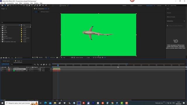Select the Roto Brush tool
Screen dimensions: 187x105
[x=43, y=6]
